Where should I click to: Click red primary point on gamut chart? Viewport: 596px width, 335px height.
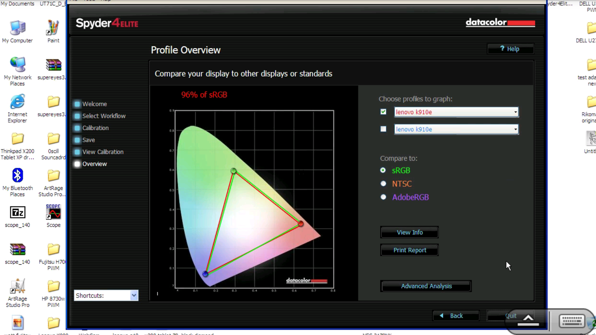tap(301, 224)
